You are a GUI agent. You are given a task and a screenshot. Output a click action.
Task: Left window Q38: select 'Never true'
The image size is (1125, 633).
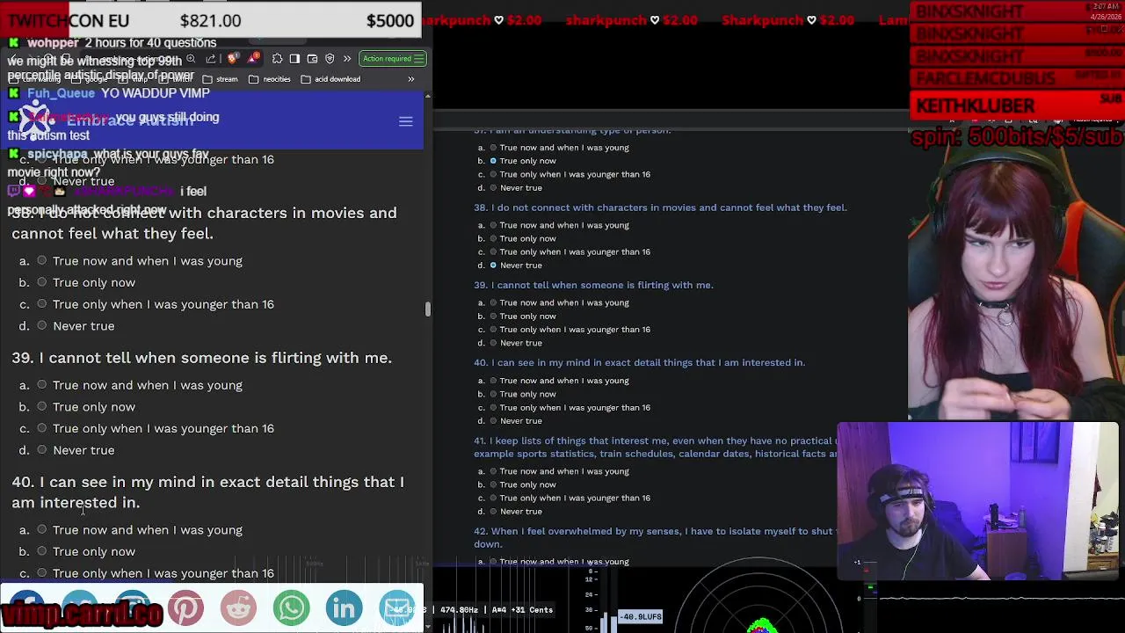coord(41,326)
